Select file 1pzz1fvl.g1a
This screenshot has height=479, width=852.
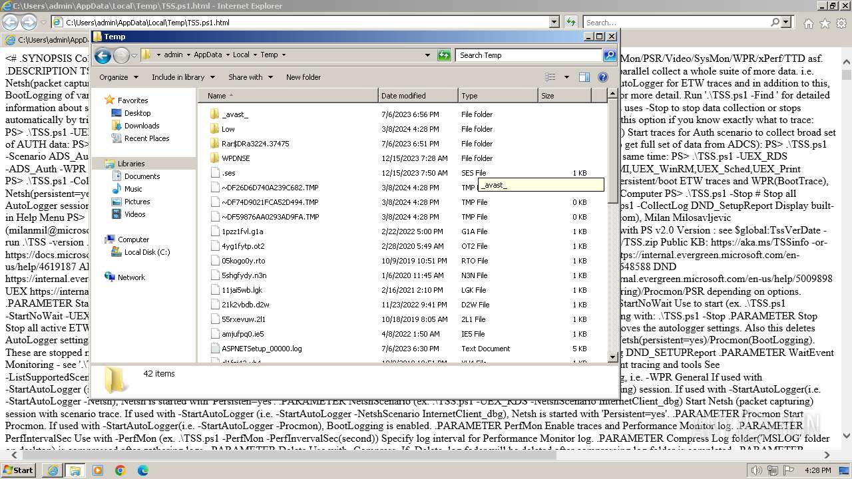[x=237, y=232]
